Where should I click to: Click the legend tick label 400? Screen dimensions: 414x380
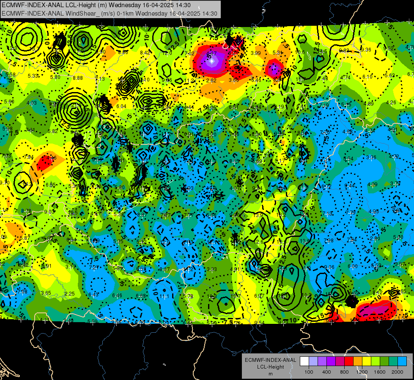tap(326, 372)
